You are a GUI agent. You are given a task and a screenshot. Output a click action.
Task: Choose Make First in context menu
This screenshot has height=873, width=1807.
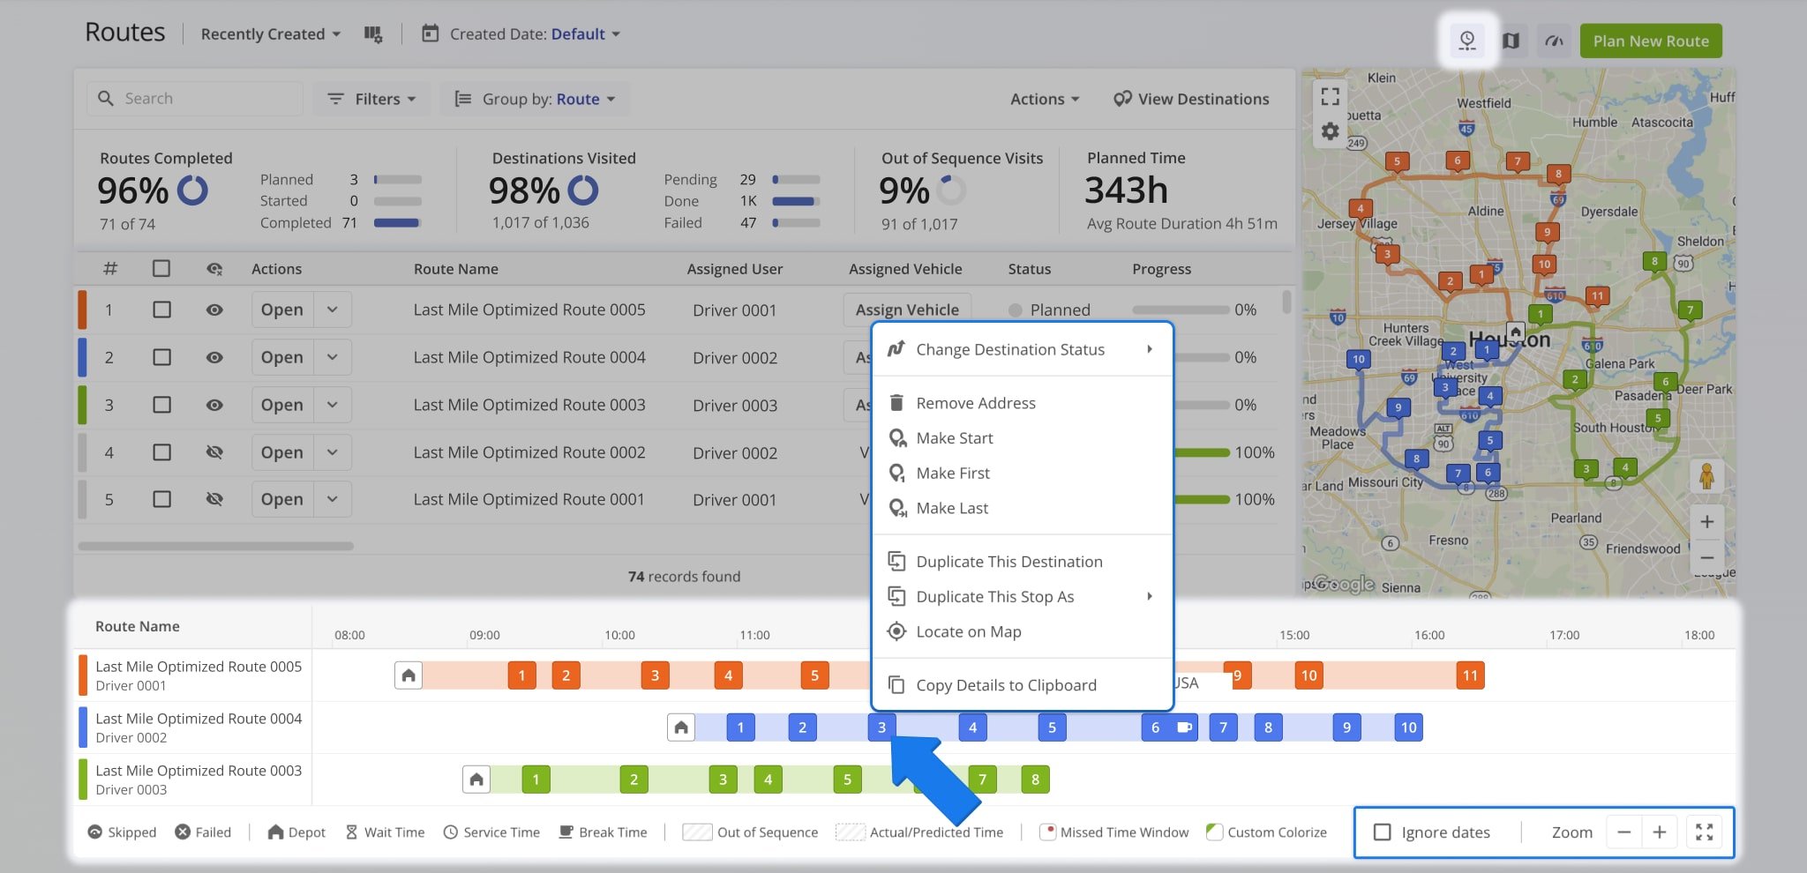pos(1022,474)
